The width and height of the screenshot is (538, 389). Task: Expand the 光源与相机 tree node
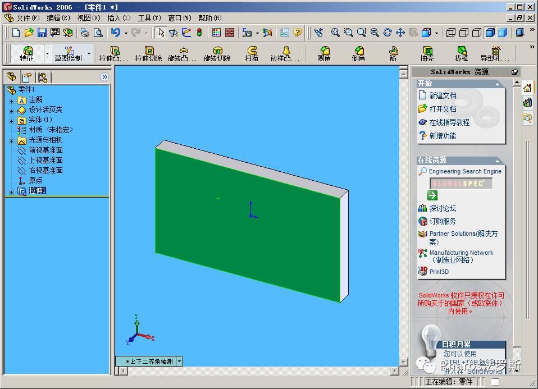12,141
